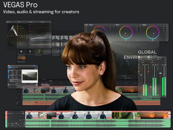Click the second mixer channel volume fader
Image resolution: width=173 pixels, height=130 pixels.
(x=151, y=87)
